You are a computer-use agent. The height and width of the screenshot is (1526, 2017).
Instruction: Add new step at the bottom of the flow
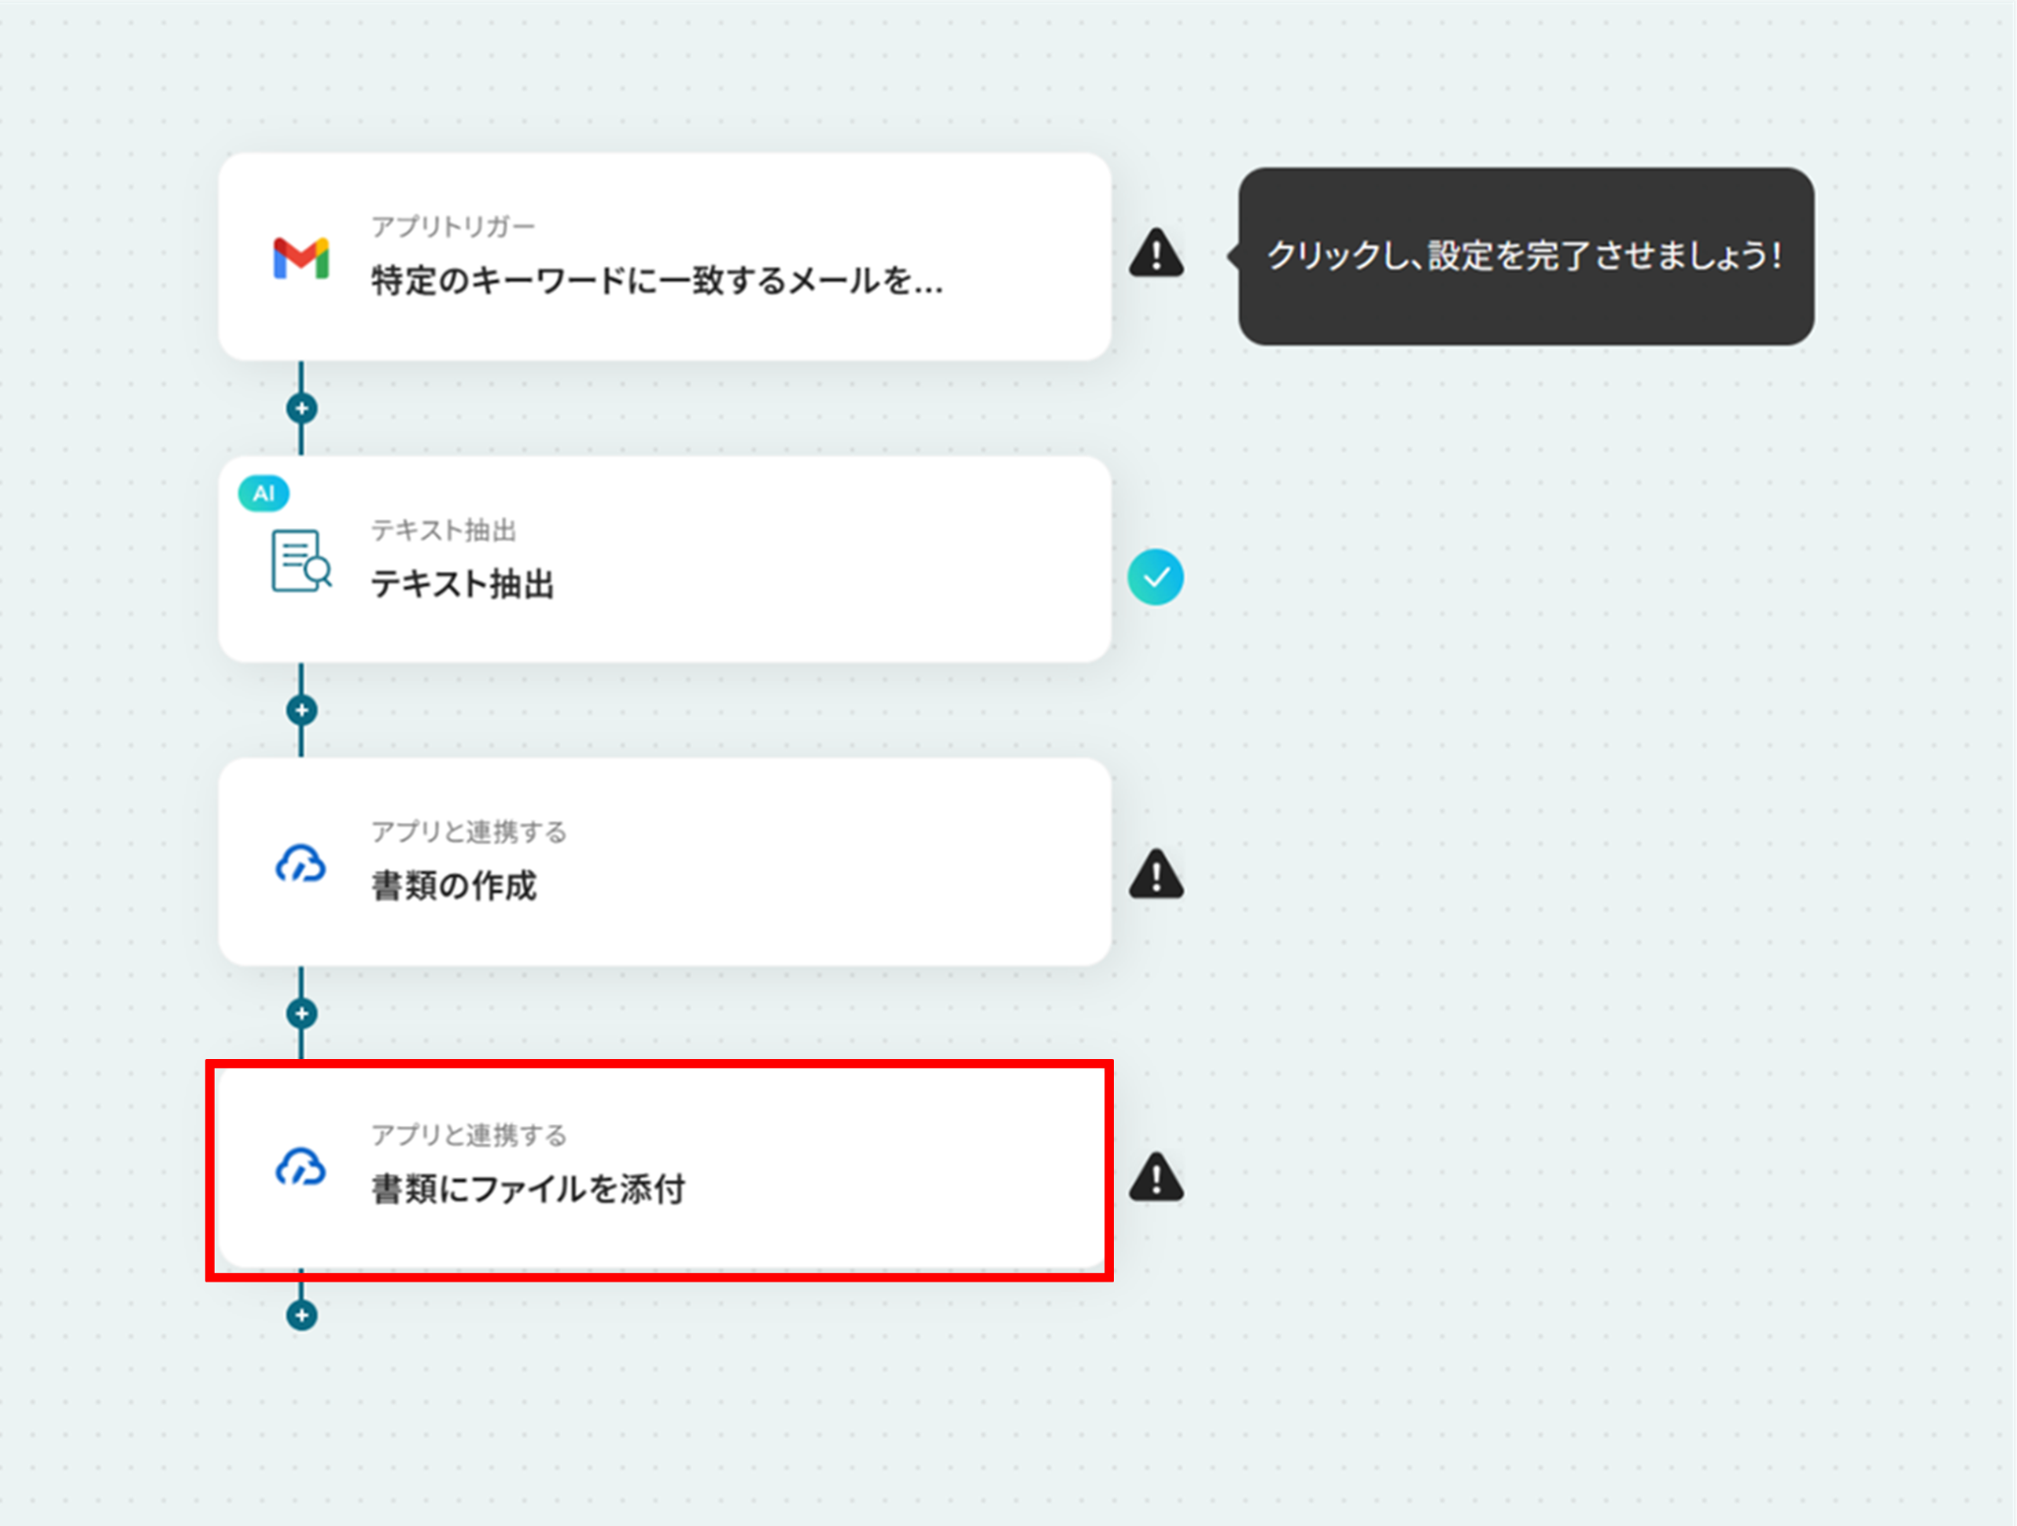coord(301,1315)
